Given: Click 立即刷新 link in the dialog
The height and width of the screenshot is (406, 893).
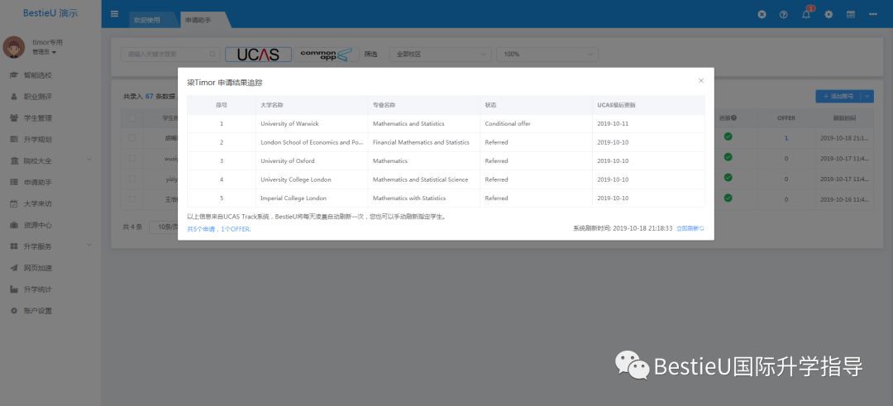Looking at the screenshot, I should (690, 228).
